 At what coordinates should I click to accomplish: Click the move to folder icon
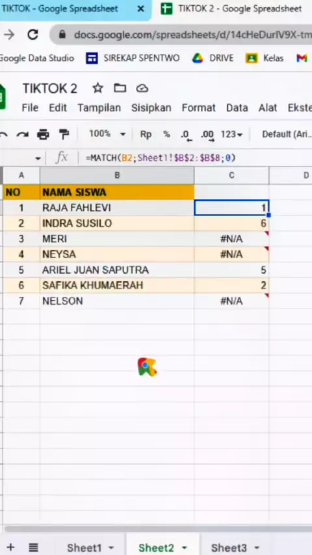click(120, 88)
